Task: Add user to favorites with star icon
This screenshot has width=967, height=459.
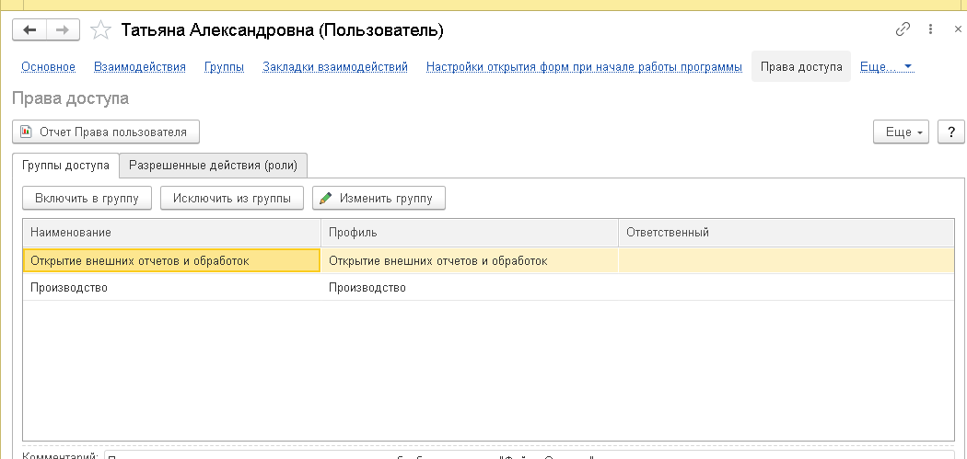Action: [x=101, y=30]
